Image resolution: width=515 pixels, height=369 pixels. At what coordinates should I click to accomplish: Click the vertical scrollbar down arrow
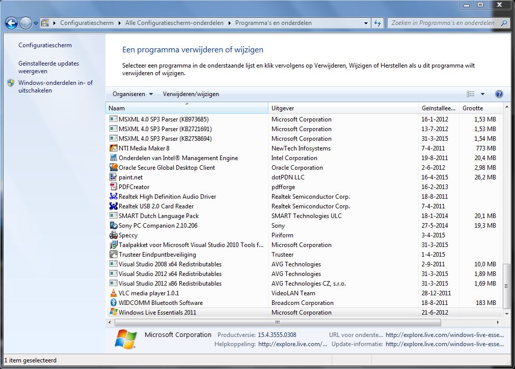[x=507, y=314]
